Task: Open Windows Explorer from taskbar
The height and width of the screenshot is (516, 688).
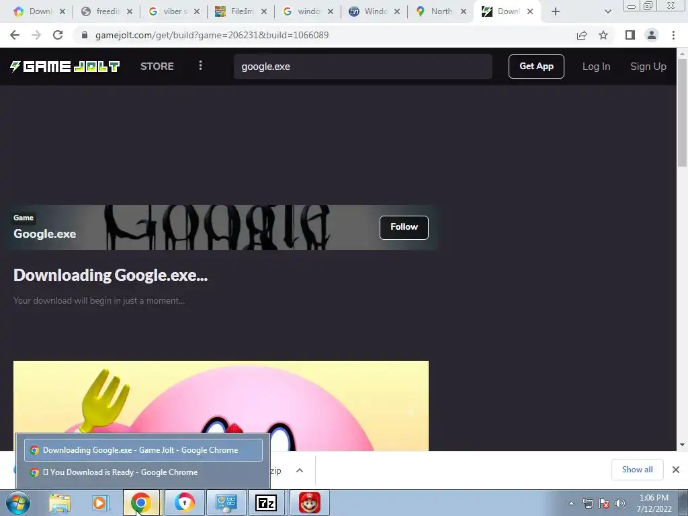Action: pos(60,503)
